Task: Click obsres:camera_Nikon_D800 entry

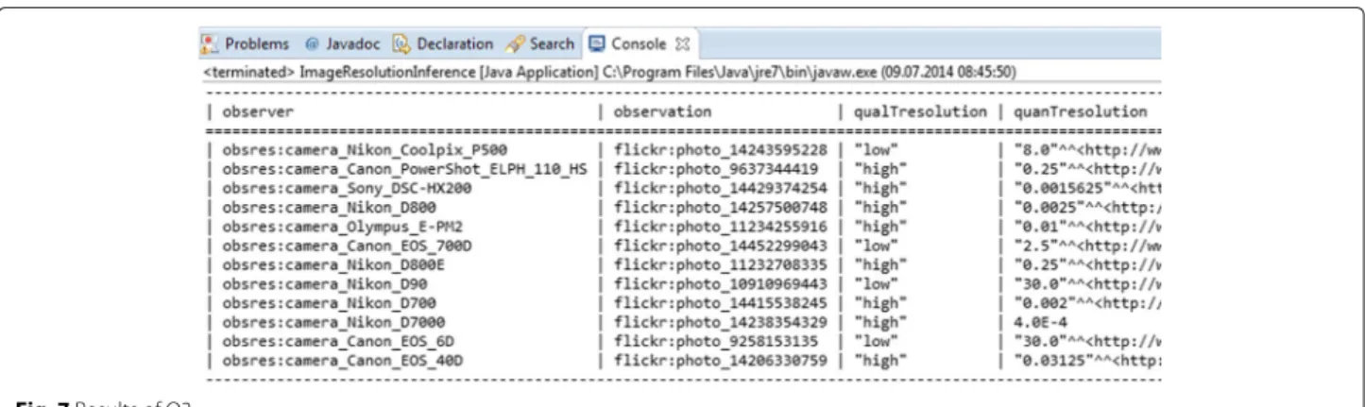Action: click(328, 208)
